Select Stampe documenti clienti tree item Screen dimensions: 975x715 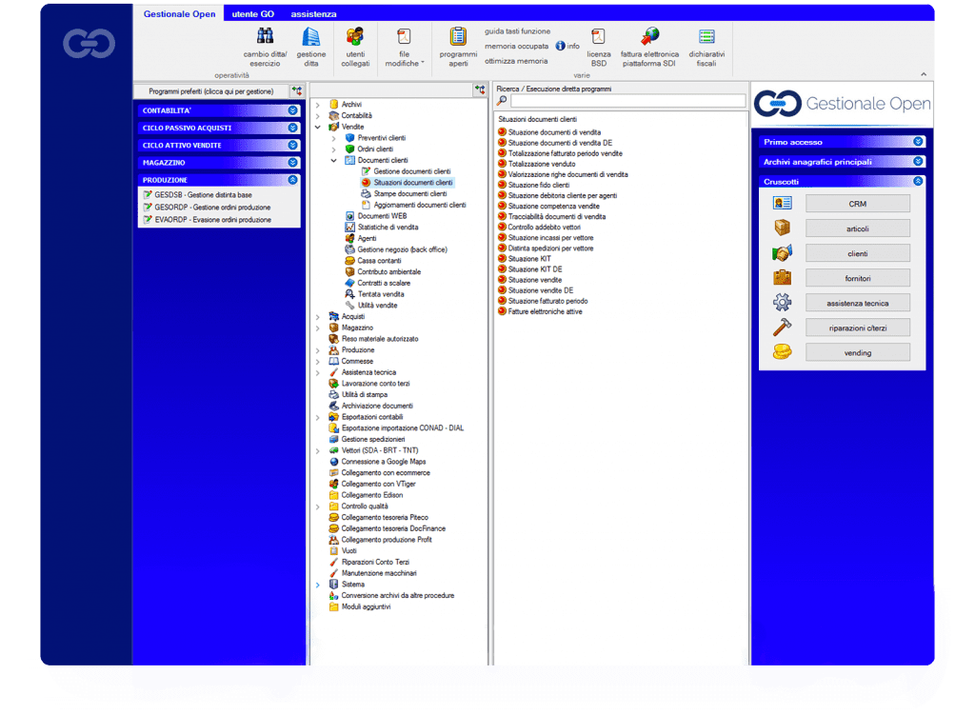pos(410,193)
